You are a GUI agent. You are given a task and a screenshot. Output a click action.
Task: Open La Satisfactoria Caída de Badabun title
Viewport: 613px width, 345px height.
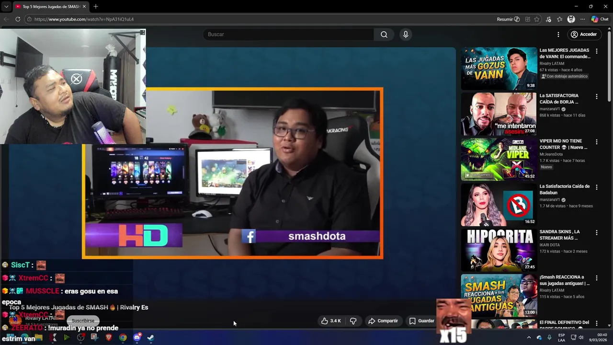tap(565, 189)
